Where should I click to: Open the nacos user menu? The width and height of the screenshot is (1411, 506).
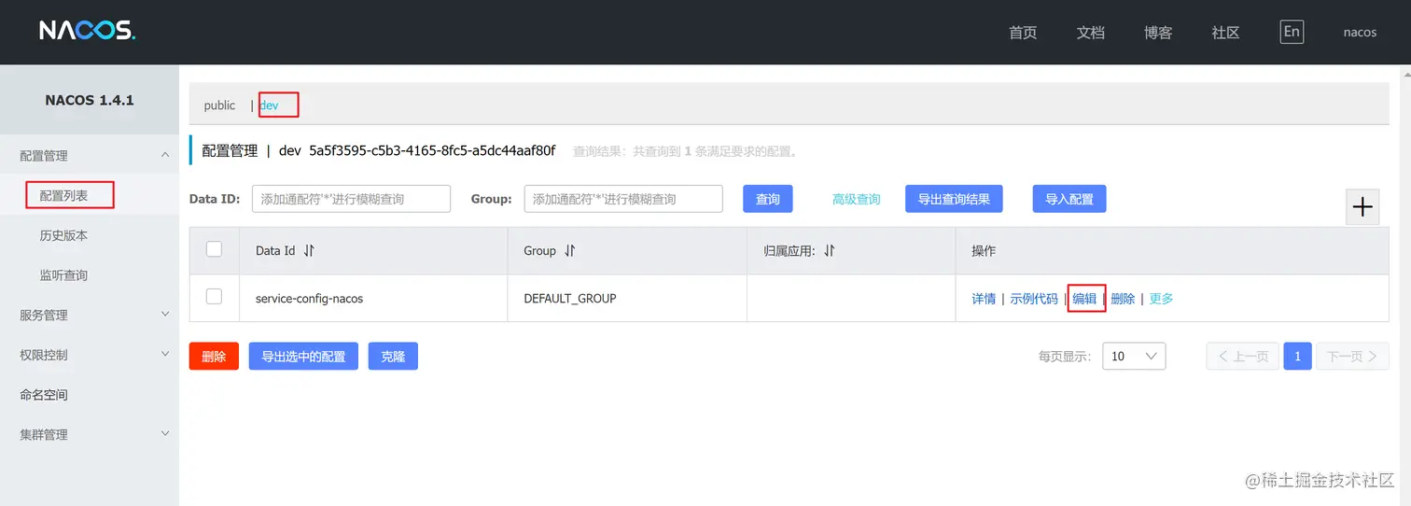[1360, 32]
